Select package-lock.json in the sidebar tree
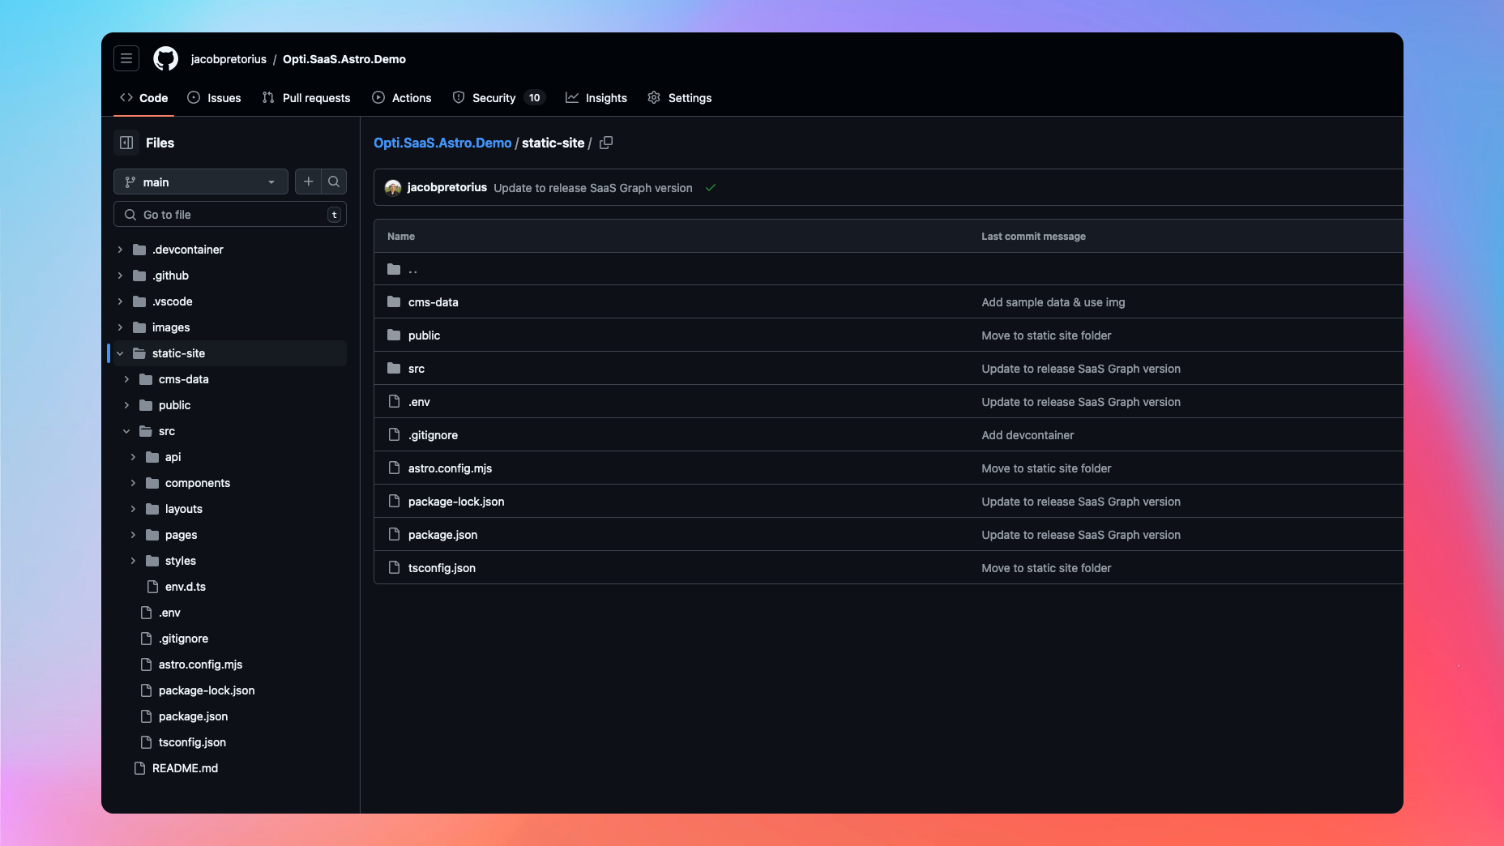Image resolution: width=1504 pixels, height=846 pixels. (207, 690)
